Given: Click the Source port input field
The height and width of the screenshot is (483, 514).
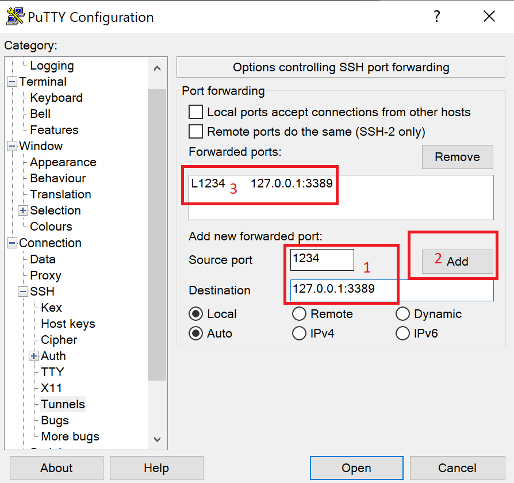Looking at the screenshot, I should click(322, 260).
